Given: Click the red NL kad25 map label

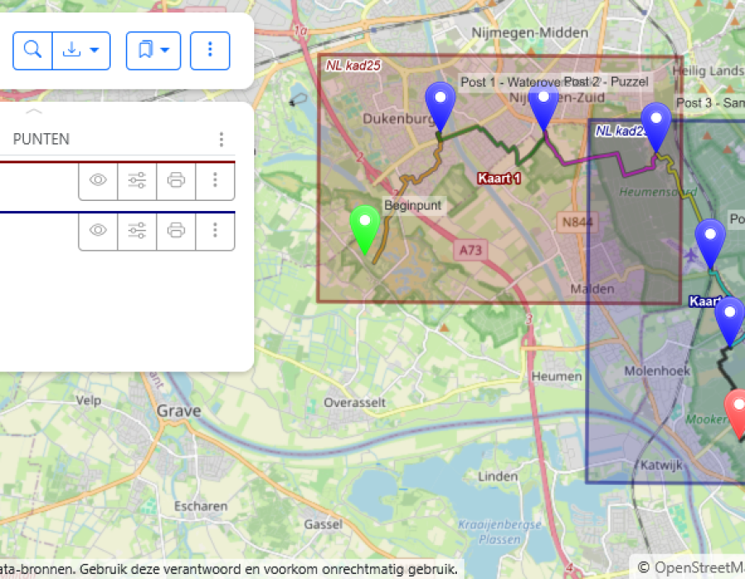Looking at the screenshot, I should 353,65.
